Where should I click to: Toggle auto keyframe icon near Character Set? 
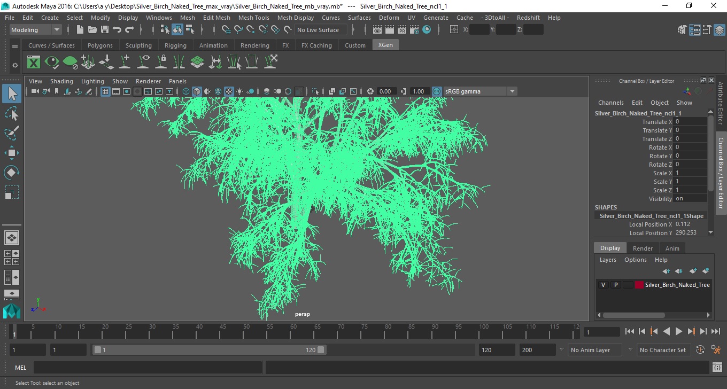(x=700, y=350)
